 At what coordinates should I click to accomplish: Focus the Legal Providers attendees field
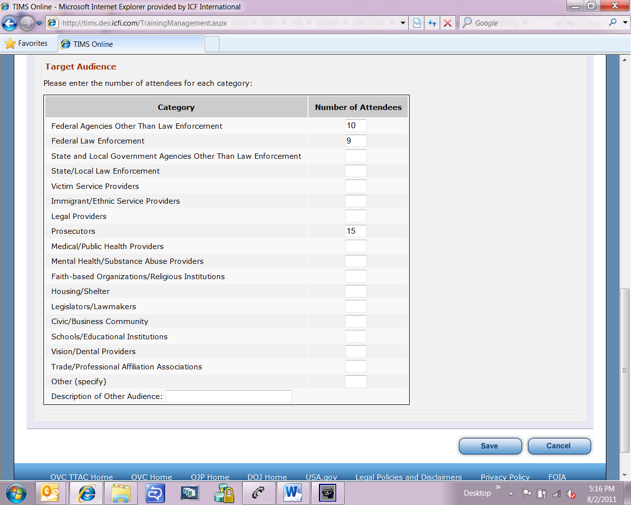(x=356, y=216)
